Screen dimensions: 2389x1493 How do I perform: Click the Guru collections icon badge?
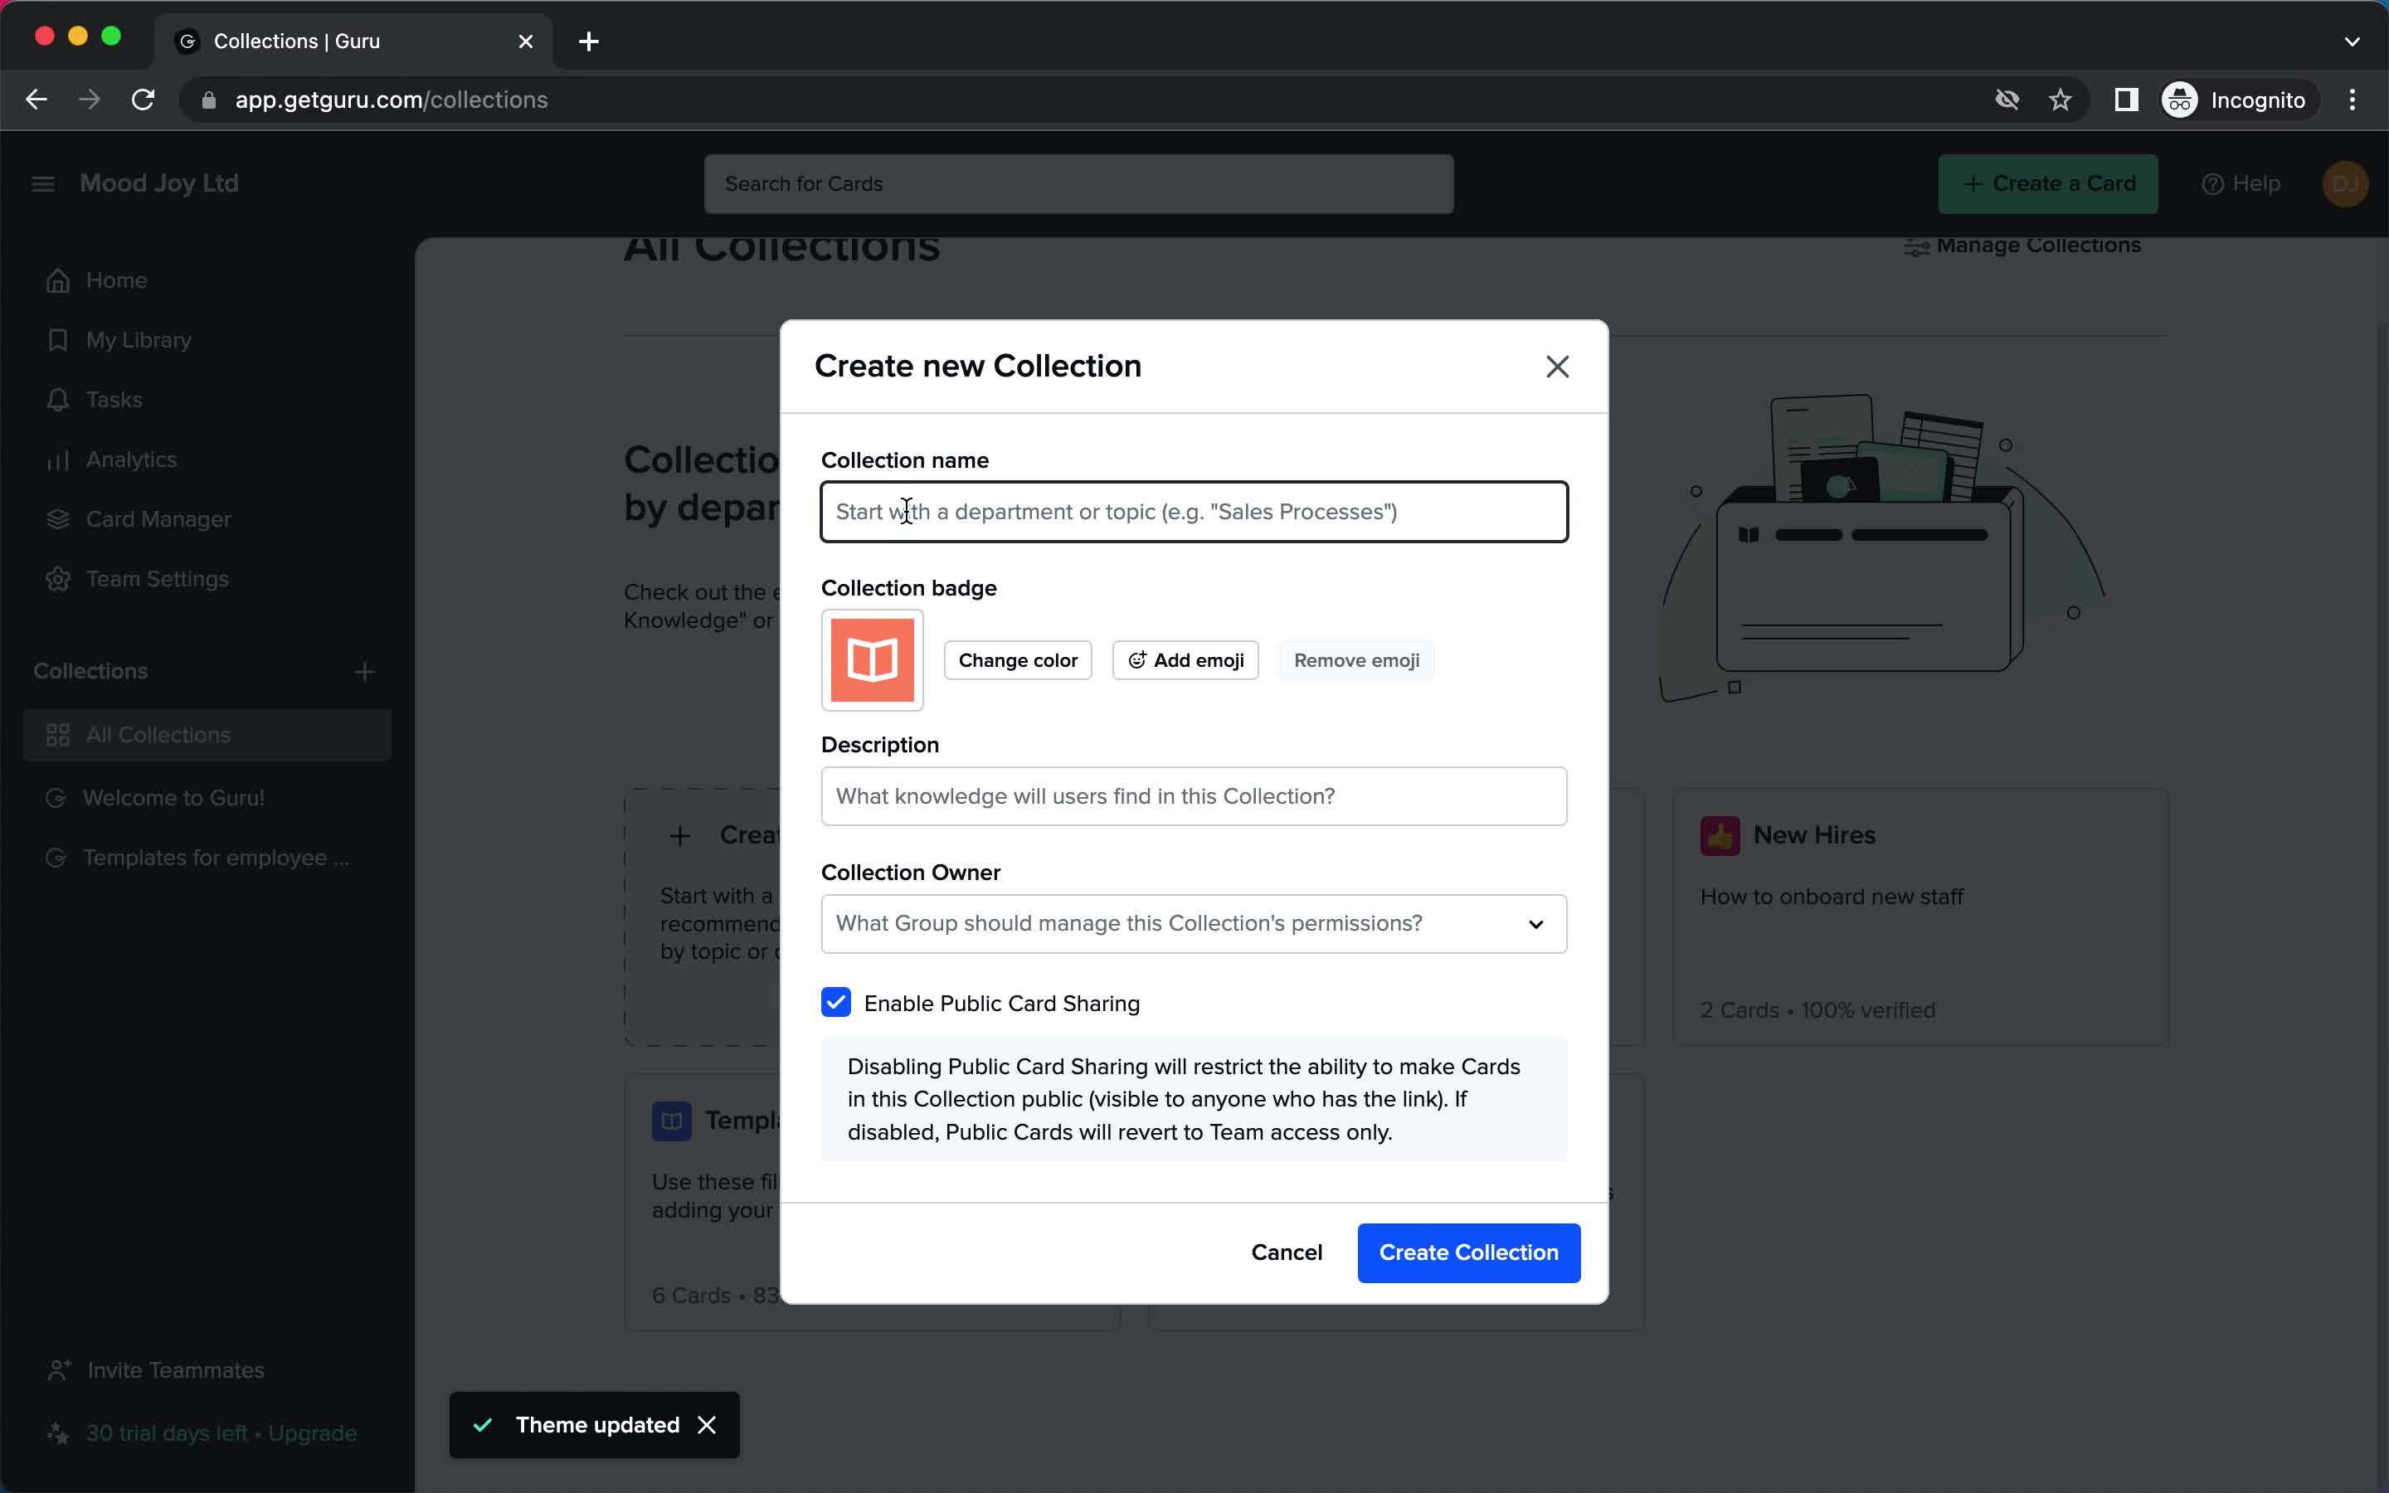pos(870,660)
